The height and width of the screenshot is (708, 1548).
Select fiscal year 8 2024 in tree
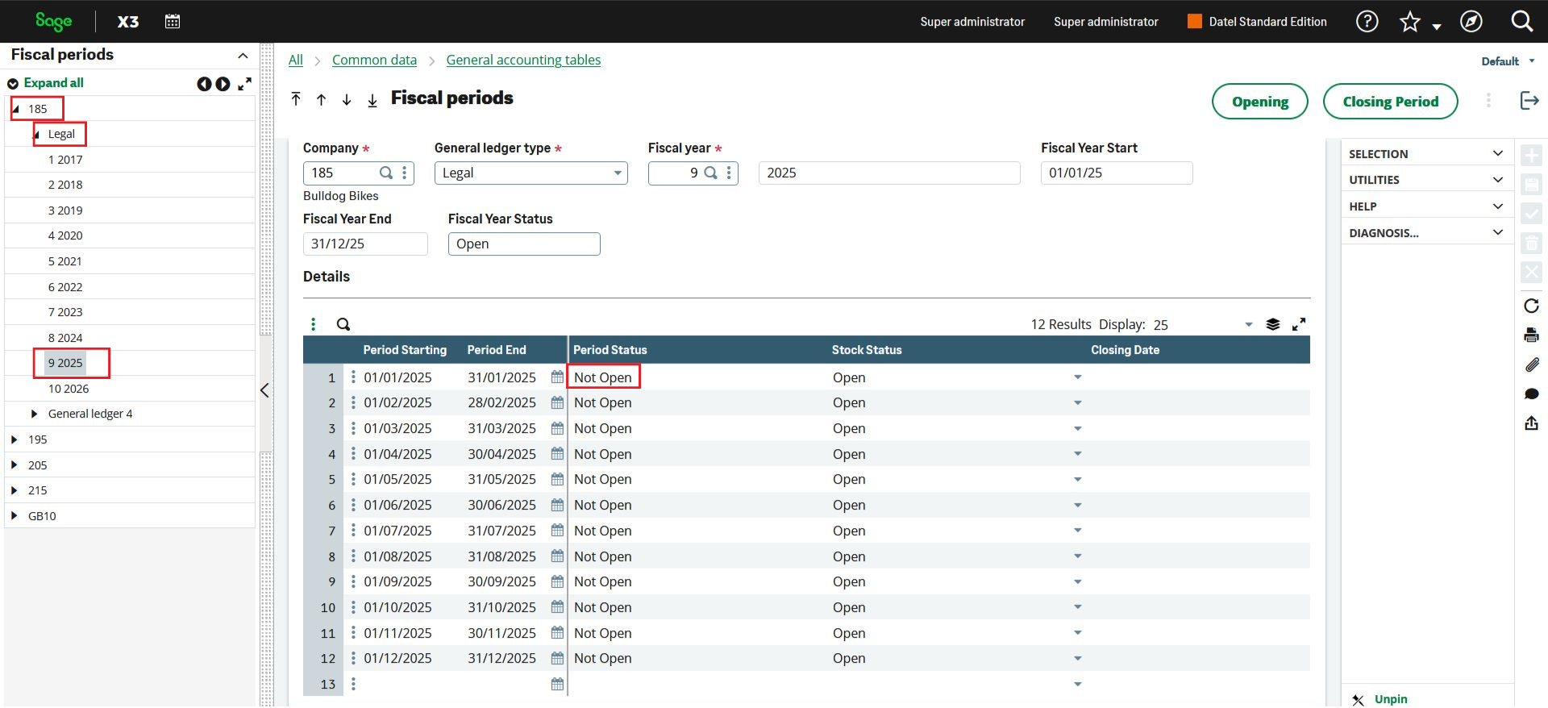coord(65,338)
